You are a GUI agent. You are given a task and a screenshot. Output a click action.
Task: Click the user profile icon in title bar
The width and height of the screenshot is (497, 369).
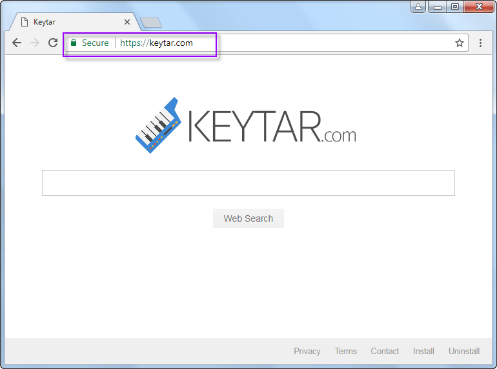[x=419, y=6]
